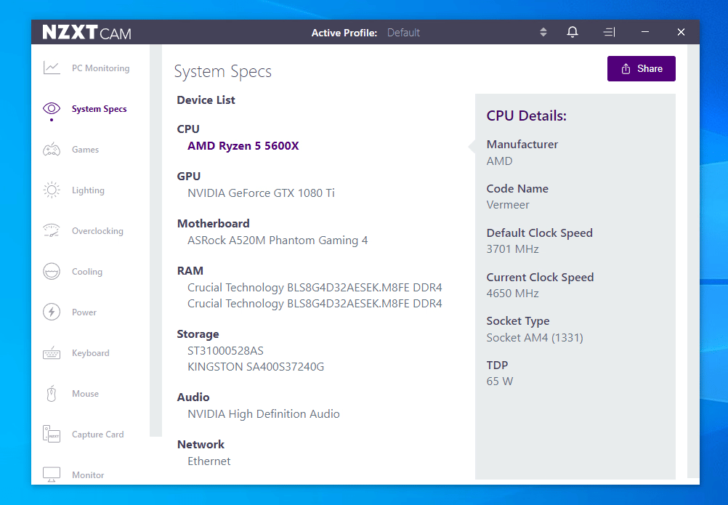Open Mouse section label
This screenshot has height=505, width=728.
[x=86, y=394]
